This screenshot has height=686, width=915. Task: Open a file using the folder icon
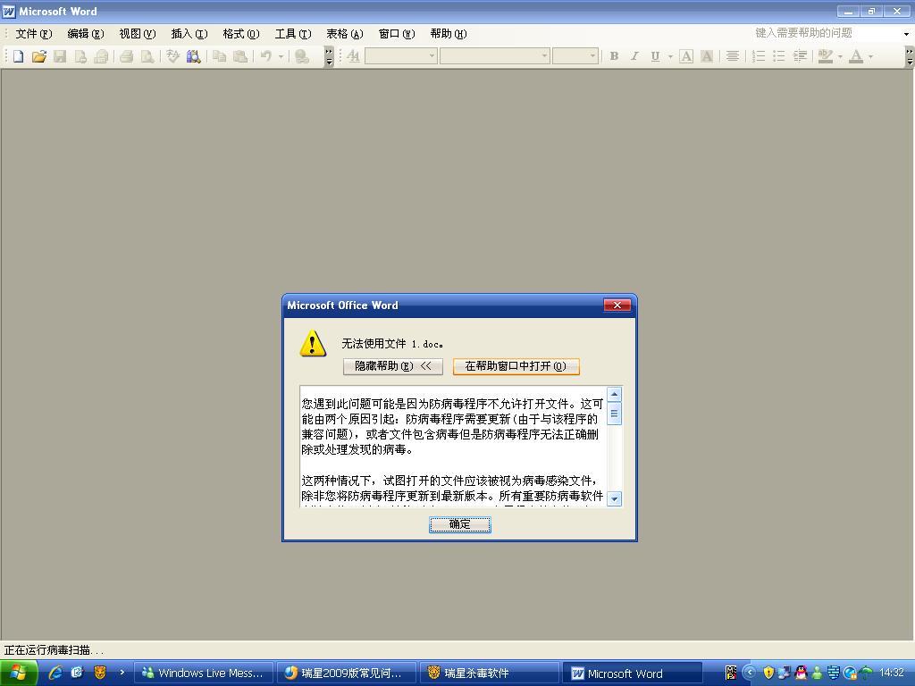coord(39,56)
